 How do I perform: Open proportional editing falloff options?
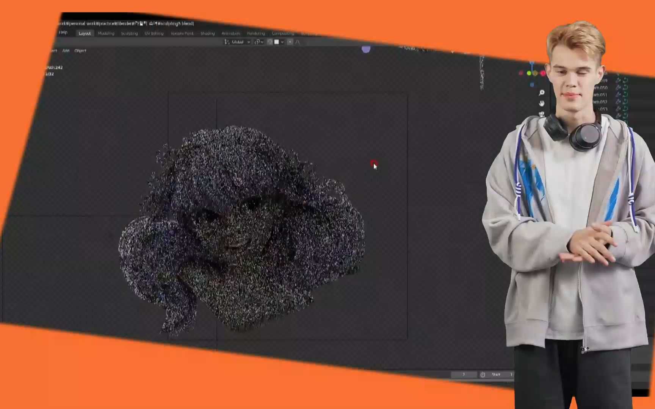click(298, 42)
